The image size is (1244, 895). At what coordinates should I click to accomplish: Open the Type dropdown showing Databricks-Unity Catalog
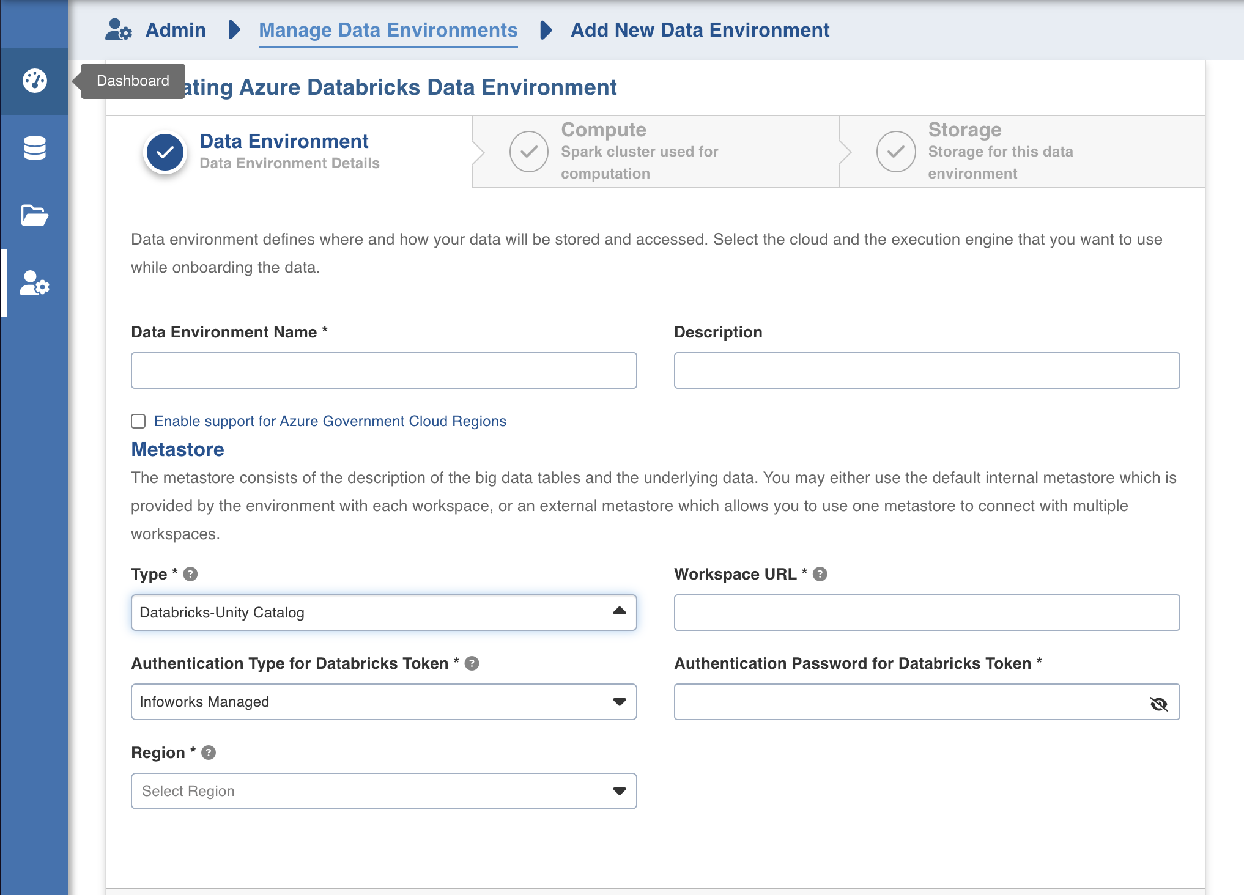point(384,613)
